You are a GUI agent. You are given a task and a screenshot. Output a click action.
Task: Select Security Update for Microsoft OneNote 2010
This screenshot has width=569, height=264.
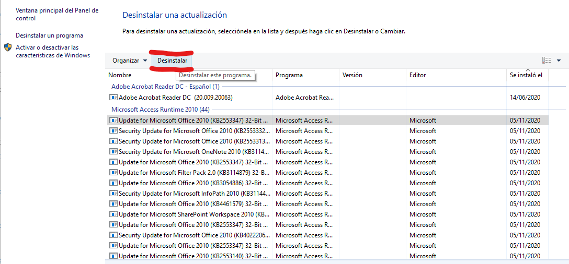[195, 151]
